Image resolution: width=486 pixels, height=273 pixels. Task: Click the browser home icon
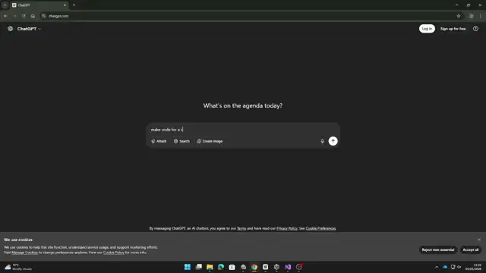33,16
